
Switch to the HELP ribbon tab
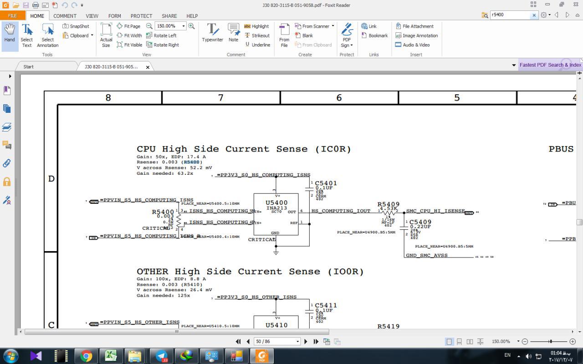tap(192, 16)
